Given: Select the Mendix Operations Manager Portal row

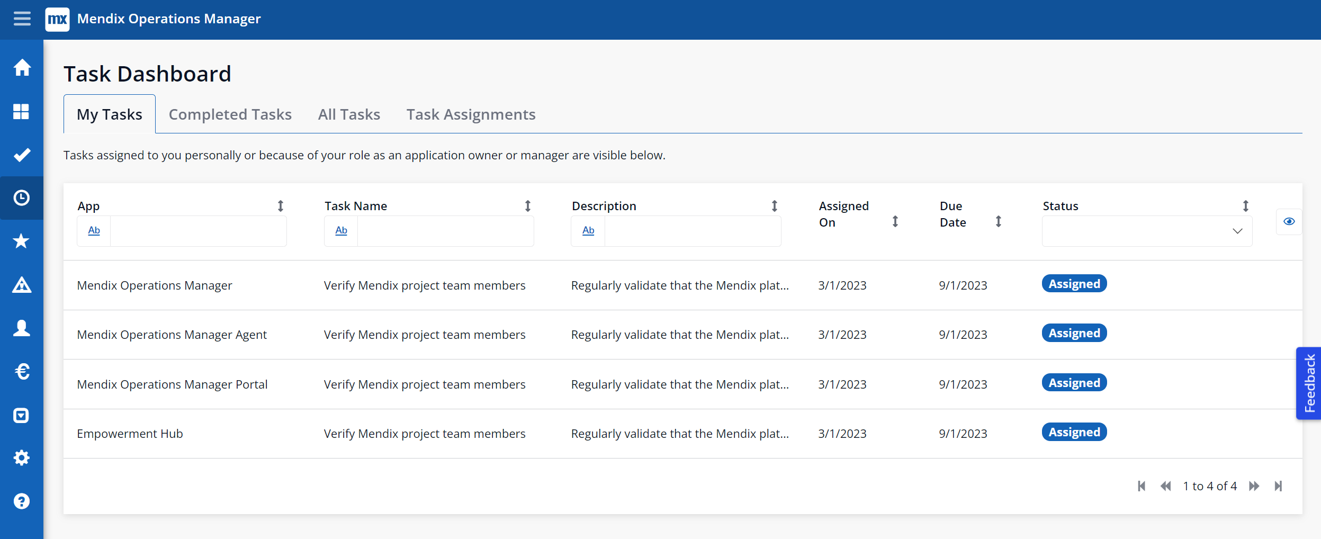Looking at the screenshot, I should point(683,384).
